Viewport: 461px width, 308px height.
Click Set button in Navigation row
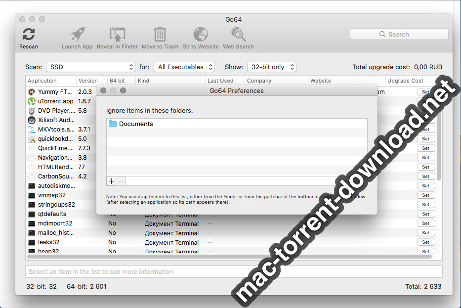pyautogui.click(x=426, y=158)
